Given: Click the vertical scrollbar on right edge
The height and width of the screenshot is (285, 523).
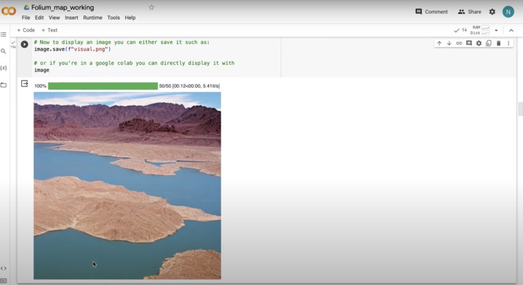Looking at the screenshot, I should click(520, 109).
